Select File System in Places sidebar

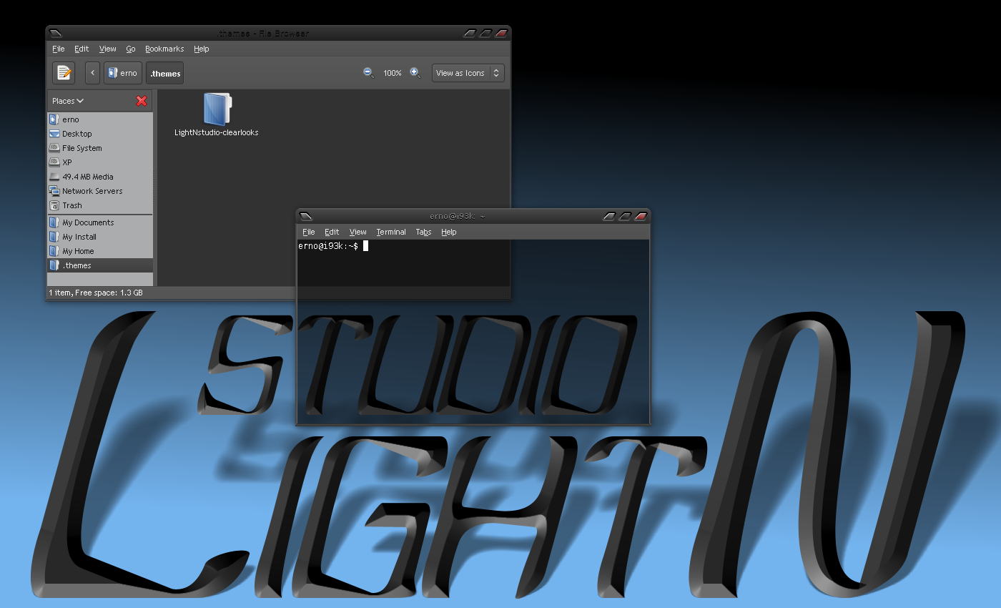click(x=82, y=148)
